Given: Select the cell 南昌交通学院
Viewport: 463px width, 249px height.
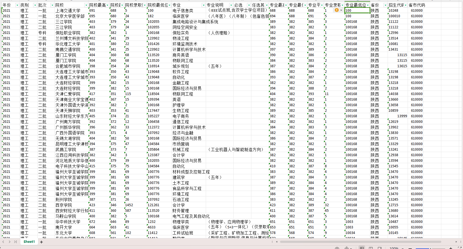Looking at the screenshot, I should (71, 49).
